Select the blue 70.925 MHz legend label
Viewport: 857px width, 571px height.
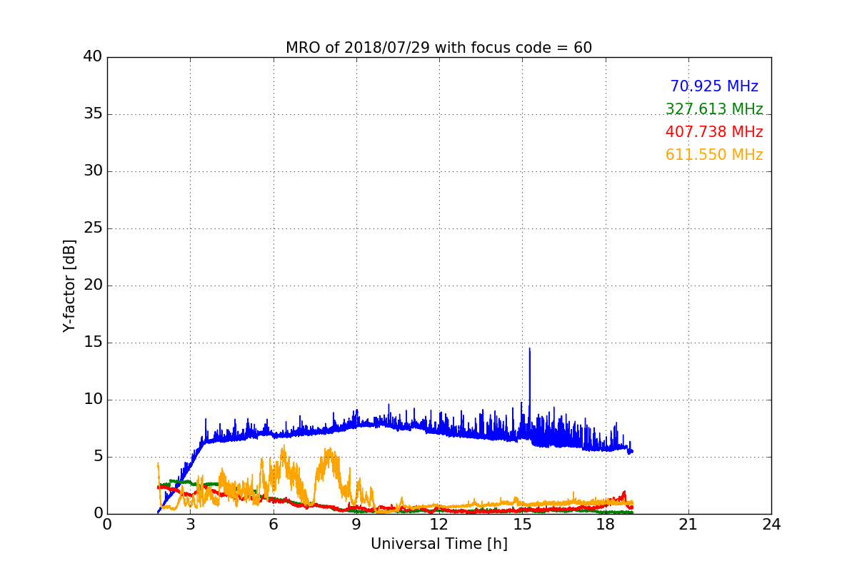[714, 86]
